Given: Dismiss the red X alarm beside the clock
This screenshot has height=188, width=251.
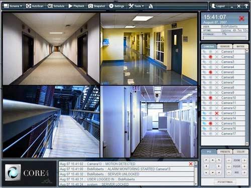Looking at the screenshot, I should click(241, 19).
